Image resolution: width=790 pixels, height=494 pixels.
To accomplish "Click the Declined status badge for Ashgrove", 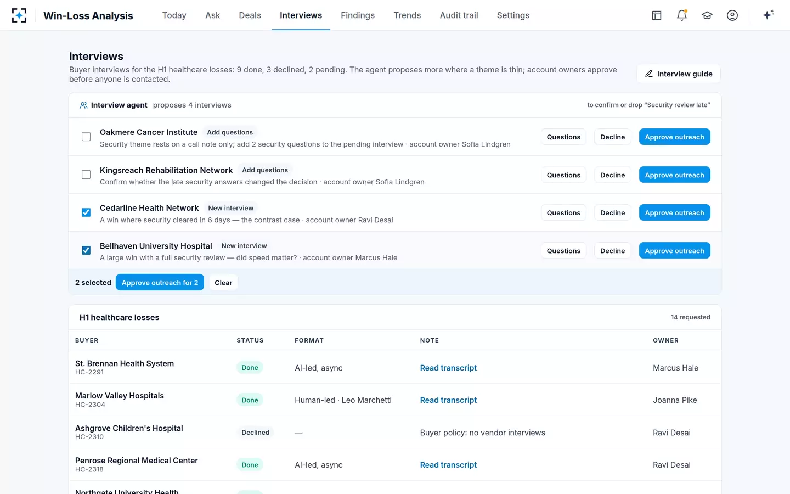I will coord(256,433).
